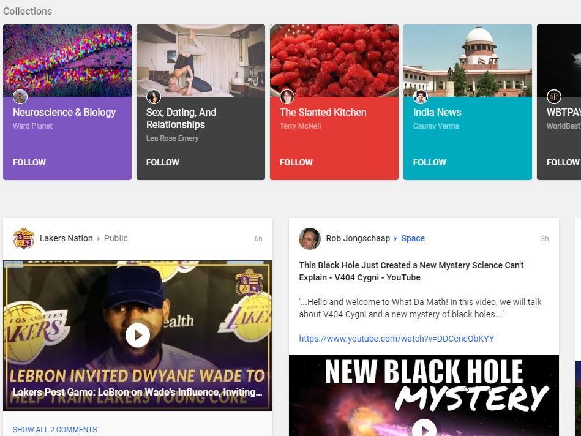The height and width of the screenshot is (436, 581).
Task: Follow The Slanted Kitchen collection
Action: (x=296, y=162)
